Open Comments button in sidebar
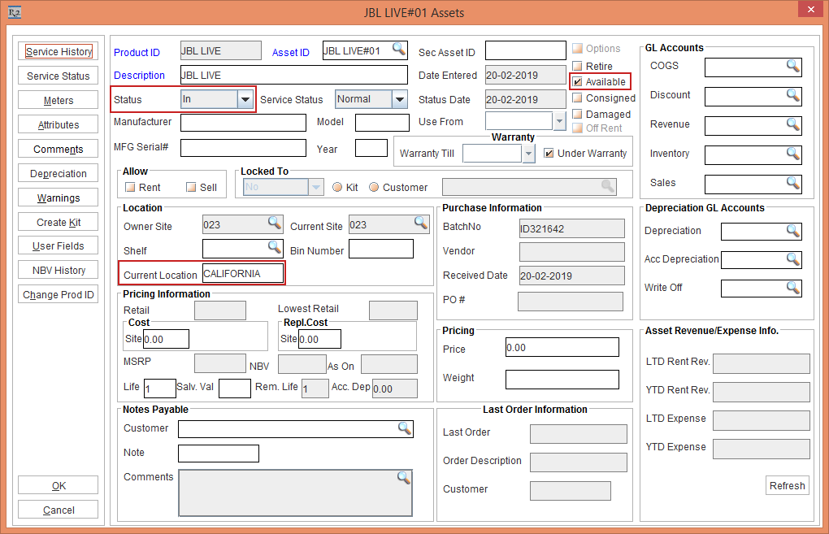829x534 pixels. 59,149
